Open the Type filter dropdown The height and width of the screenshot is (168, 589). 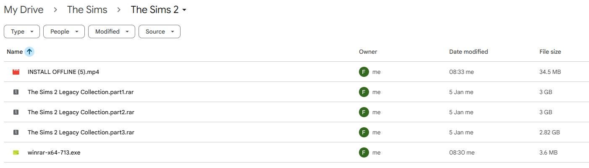22,31
